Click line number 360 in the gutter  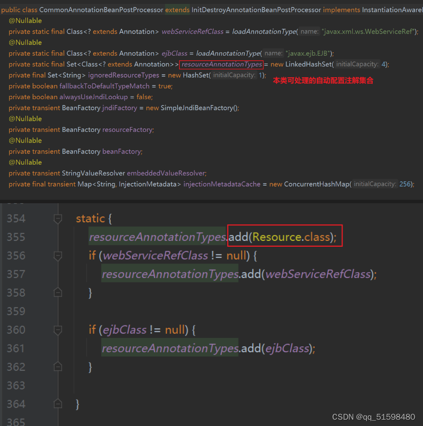pyautogui.click(x=16, y=330)
